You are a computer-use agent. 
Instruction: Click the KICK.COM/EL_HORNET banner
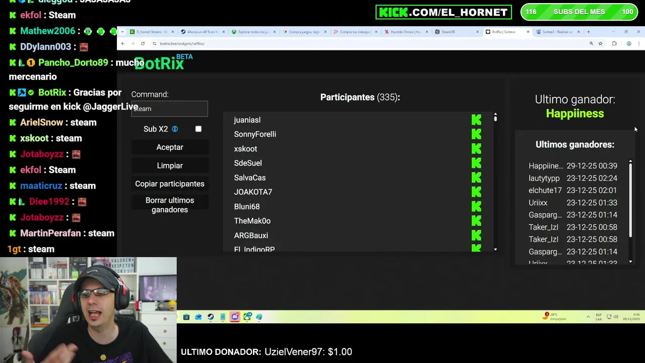coord(443,12)
